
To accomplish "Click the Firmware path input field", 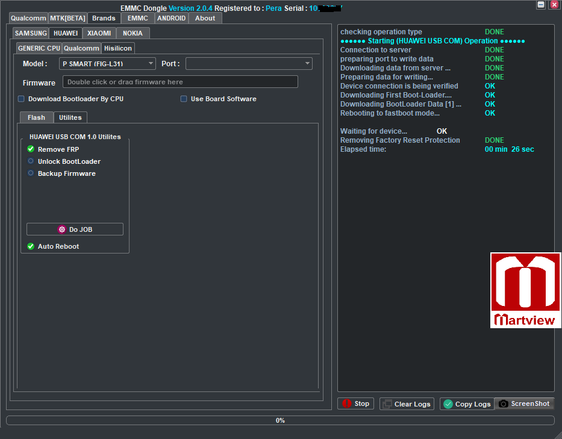I will coord(180,82).
